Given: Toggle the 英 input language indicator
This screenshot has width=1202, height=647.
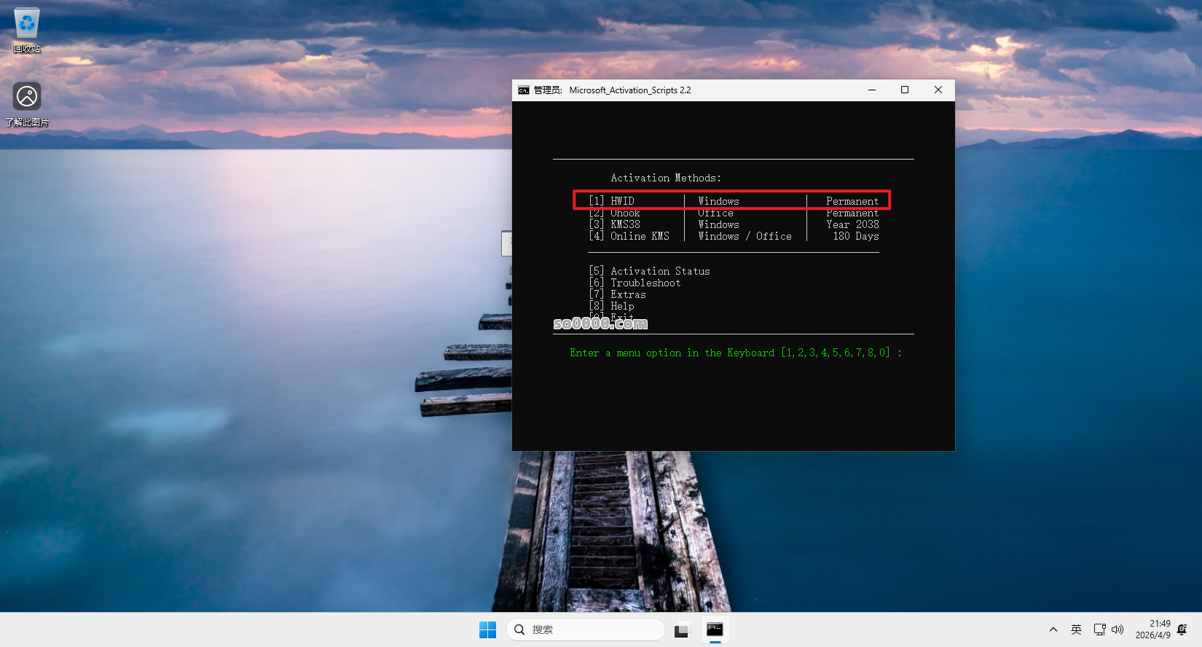Looking at the screenshot, I should point(1076,630).
